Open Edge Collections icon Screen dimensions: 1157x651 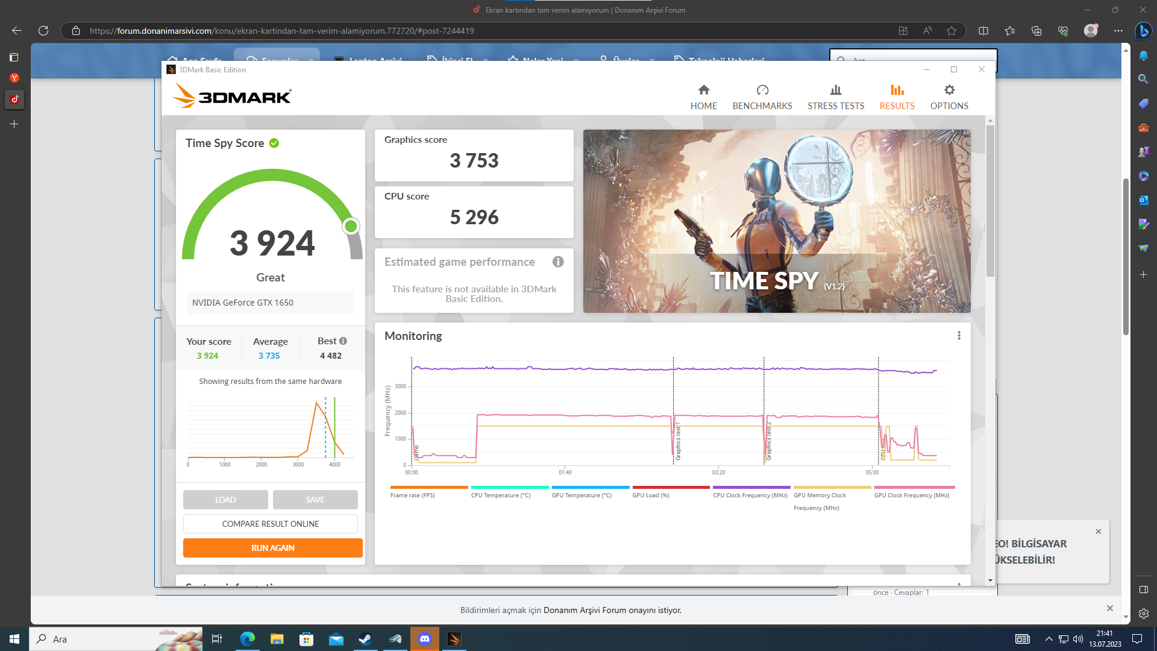pyautogui.click(x=1036, y=31)
